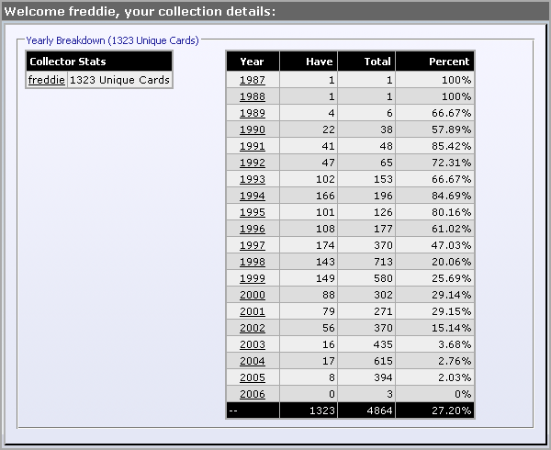Open the 1991 year breakdown link
The image size is (551, 450).
pos(252,146)
